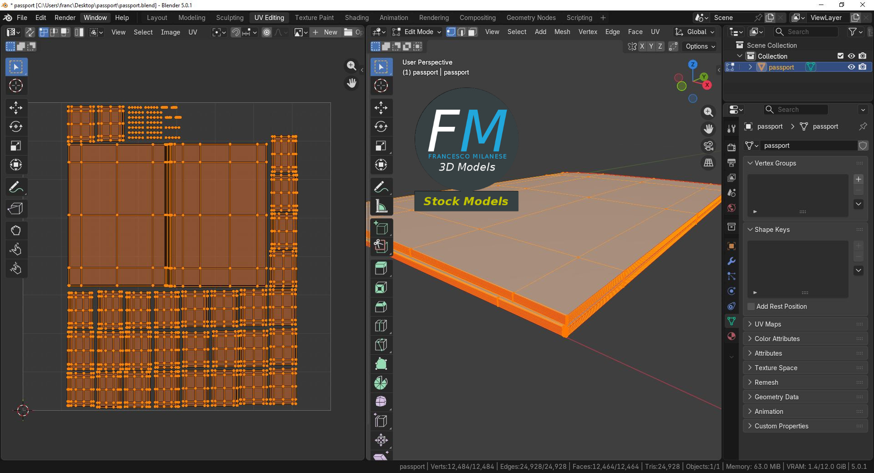Open Edit Mode dropdown
874x473 pixels.
417,32
